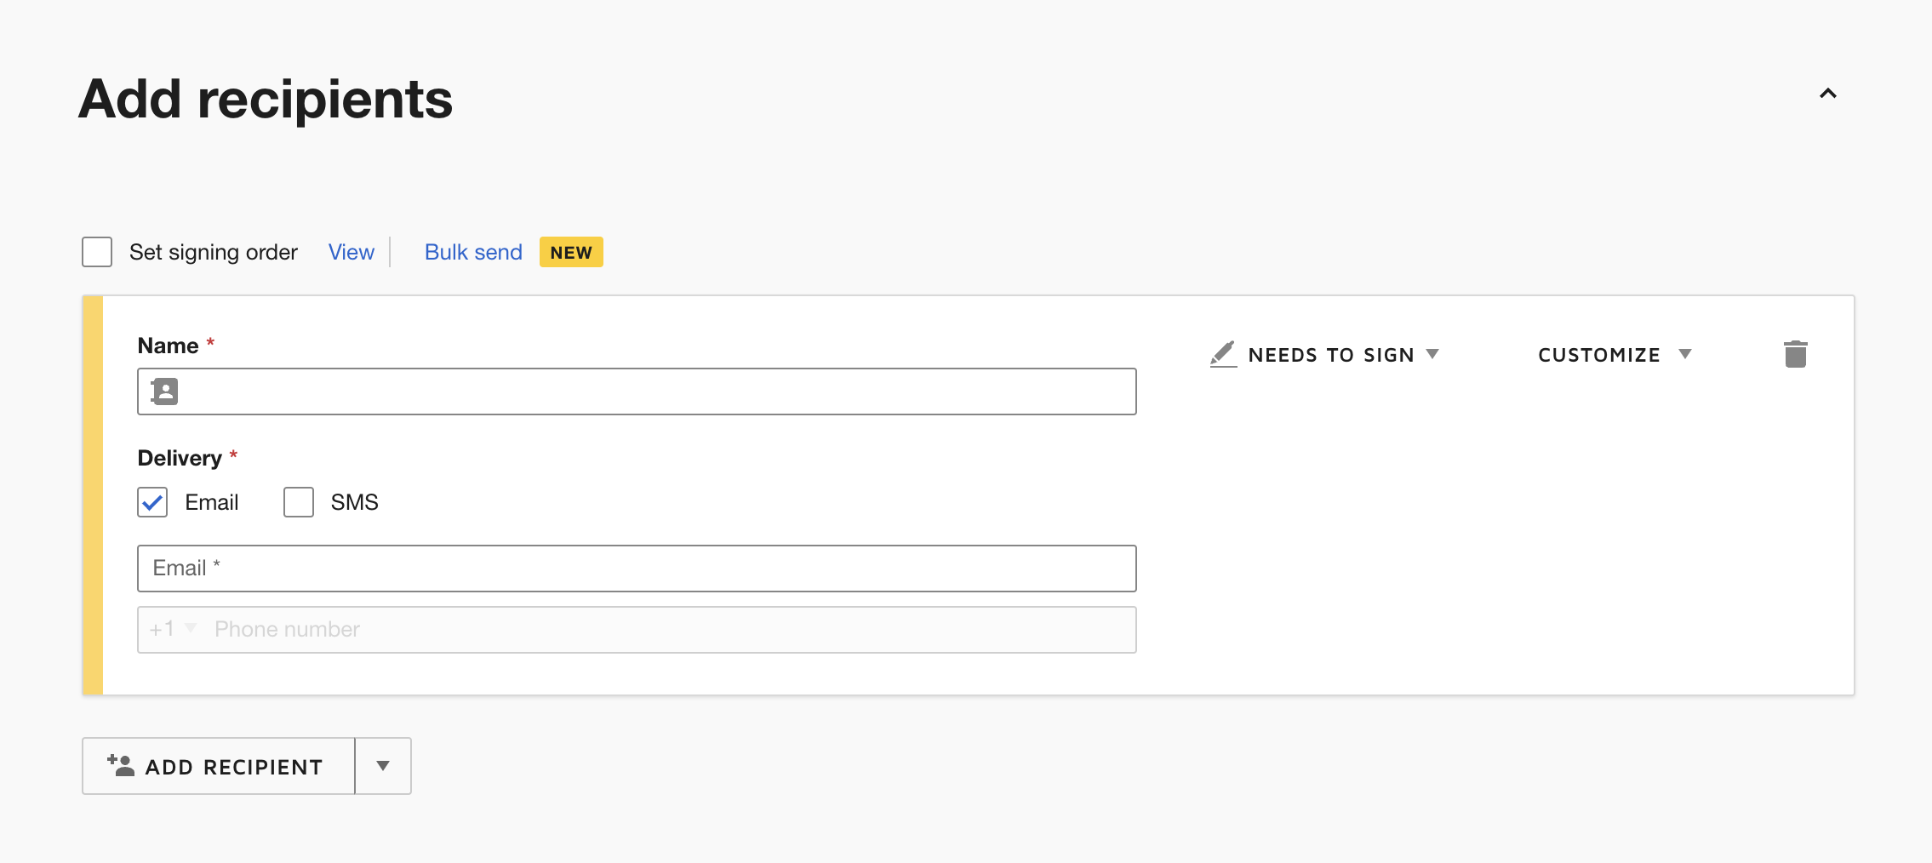Collapse the Add recipients section chevron
This screenshot has width=1932, height=863.
coord(1827,94)
